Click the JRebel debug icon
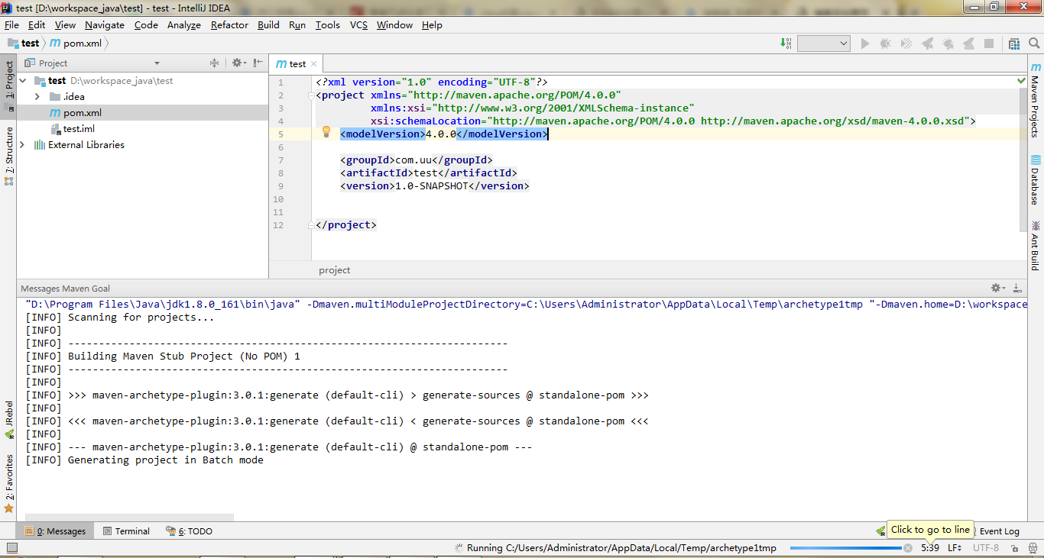 click(x=948, y=44)
